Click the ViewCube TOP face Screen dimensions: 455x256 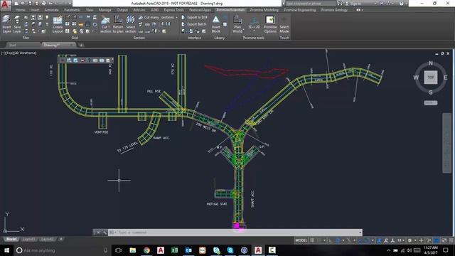pos(431,78)
